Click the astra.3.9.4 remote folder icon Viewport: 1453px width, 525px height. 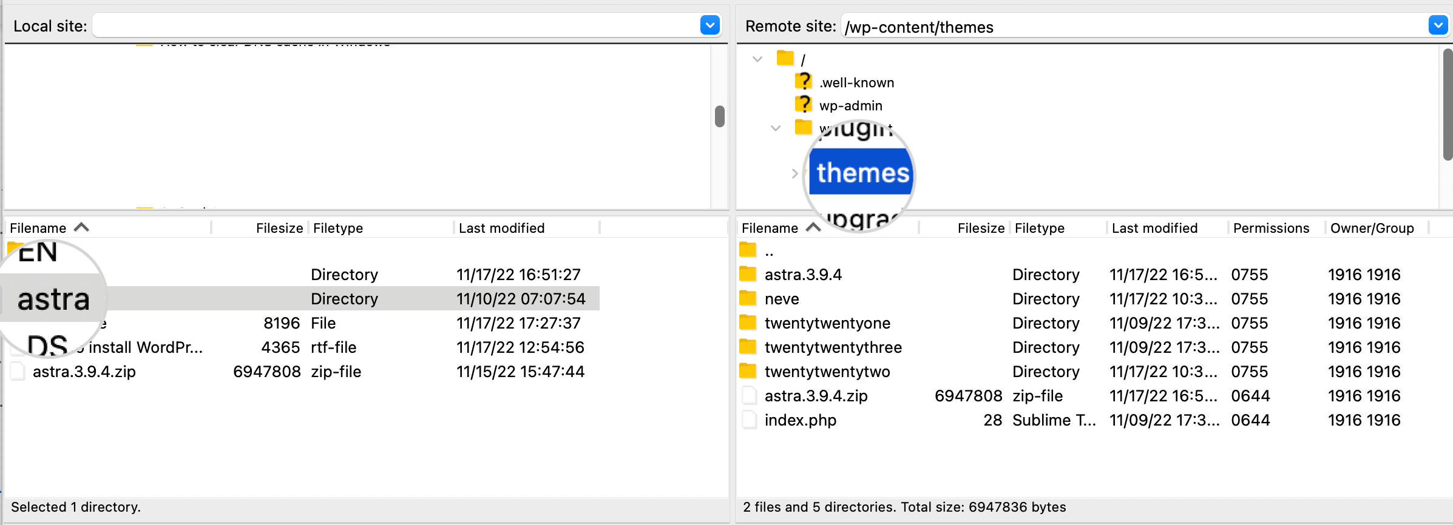click(748, 274)
